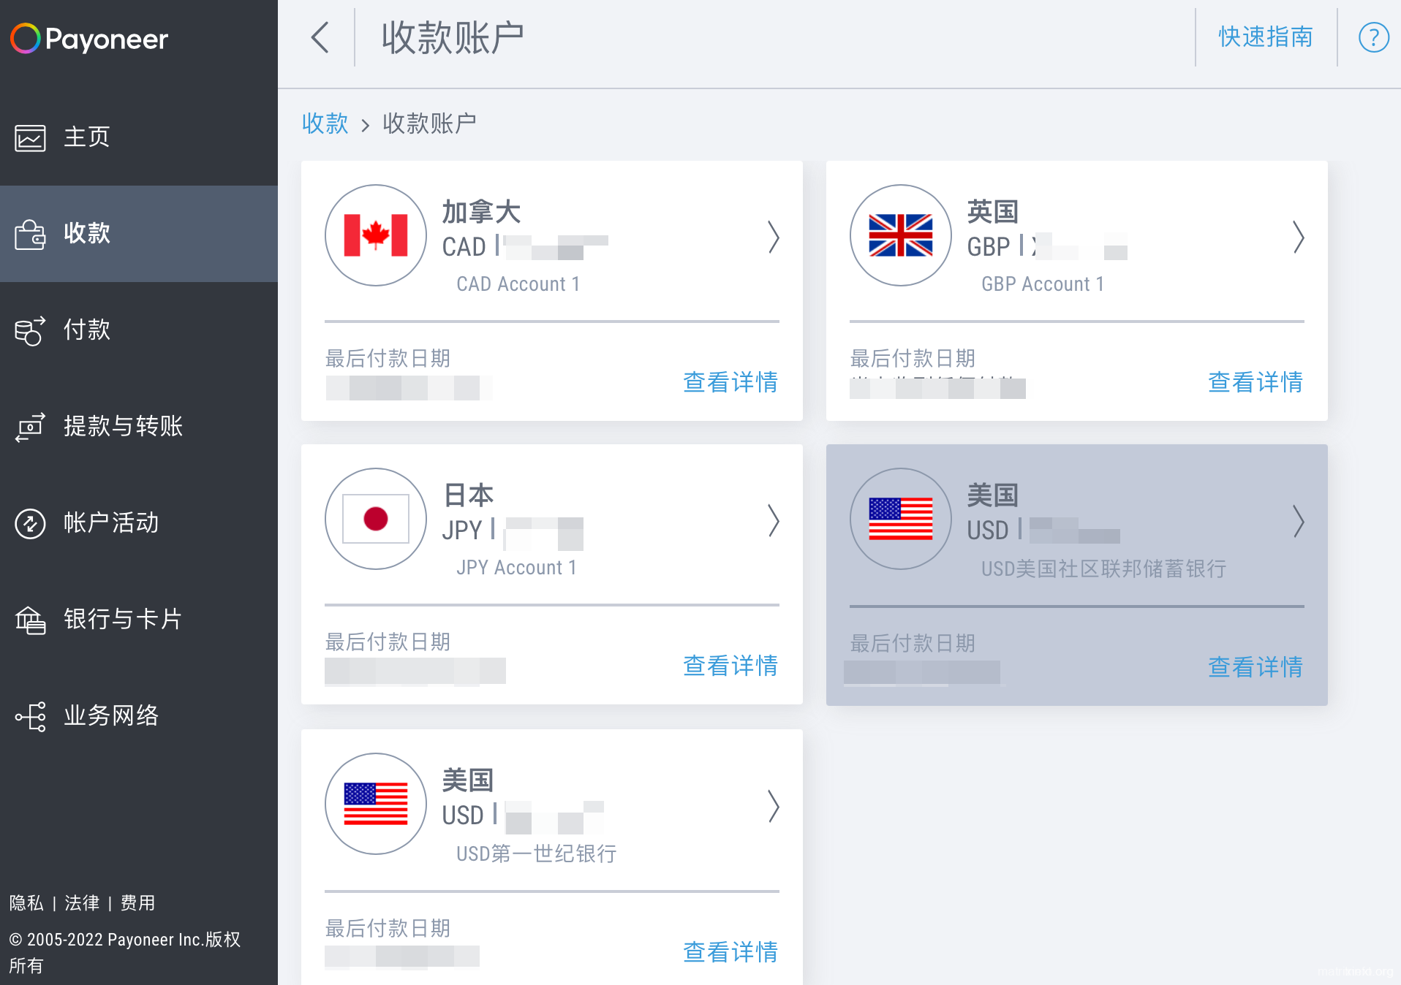Viewport: 1401px width, 985px height.
Task: Open 银行与卡片 sidebar item
Action: [x=139, y=620]
